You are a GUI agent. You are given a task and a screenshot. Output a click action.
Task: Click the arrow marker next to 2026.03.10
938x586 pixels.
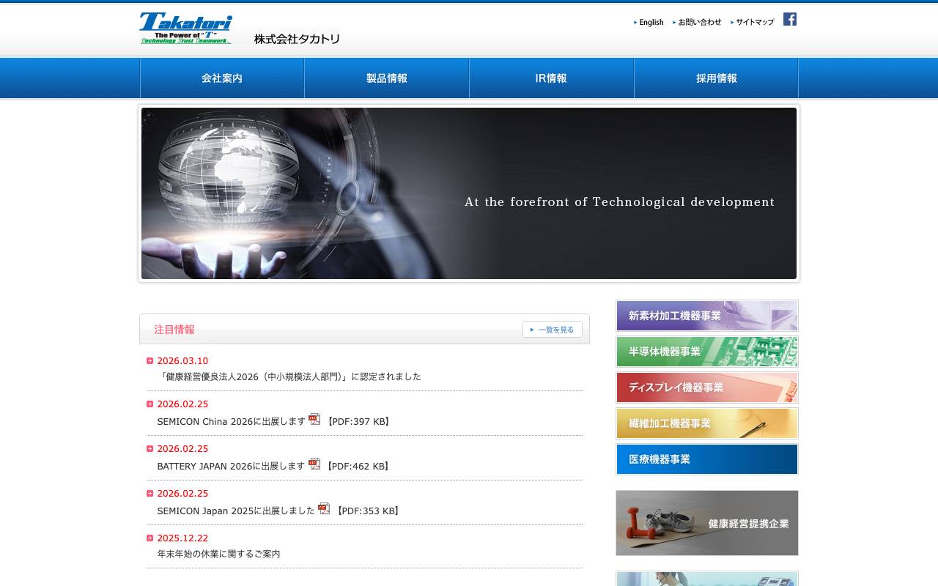tap(149, 360)
